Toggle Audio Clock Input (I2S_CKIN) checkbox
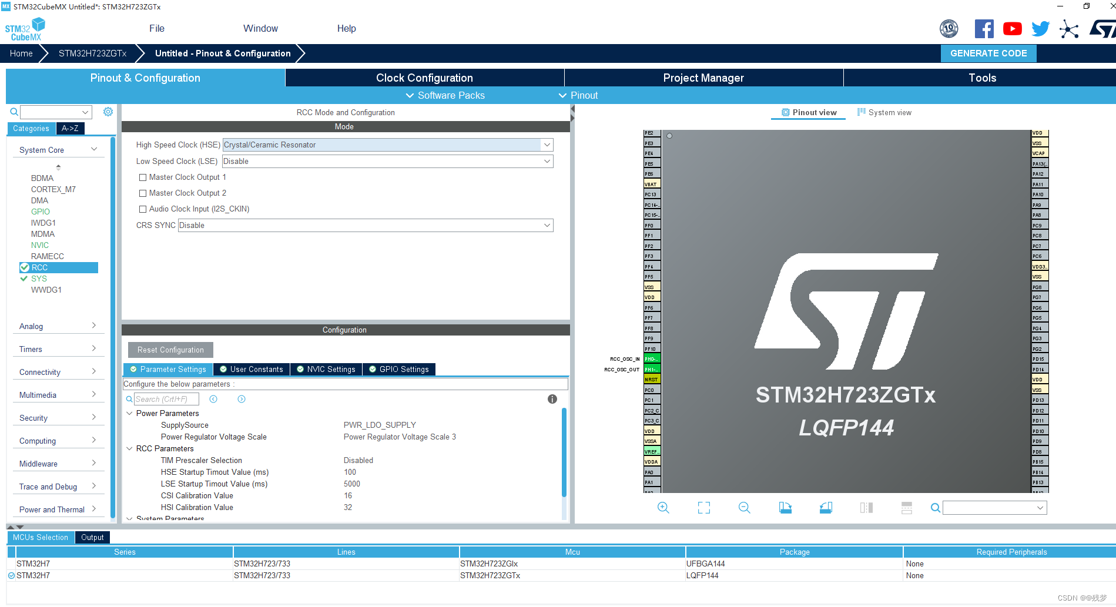Image resolution: width=1116 pixels, height=607 pixels. tap(142, 209)
